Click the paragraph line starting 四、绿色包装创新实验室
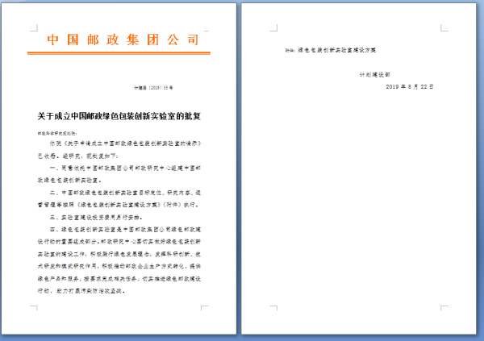The height and width of the screenshot is (341, 484). (x=125, y=230)
